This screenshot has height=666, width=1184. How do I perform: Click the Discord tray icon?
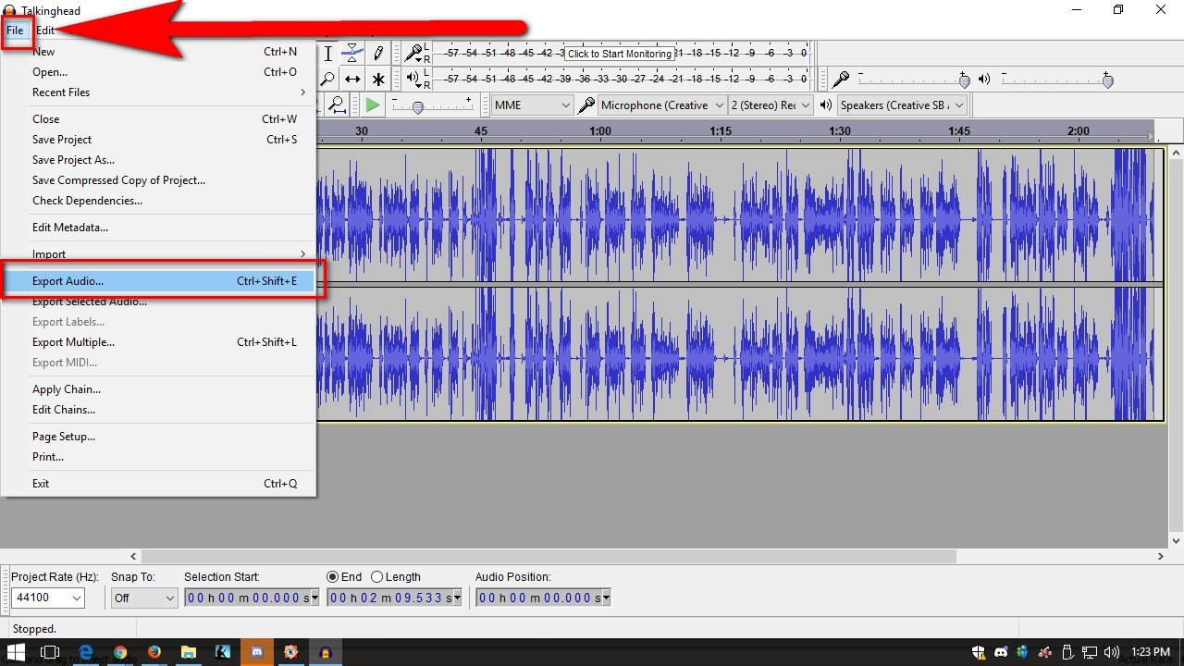[x=1000, y=652]
